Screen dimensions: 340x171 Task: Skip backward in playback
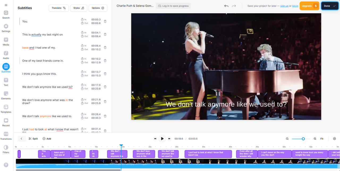pyautogui.click(x=155, y=139)
